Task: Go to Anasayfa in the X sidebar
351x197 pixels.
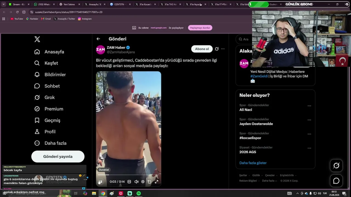Action: pos(49,52)
